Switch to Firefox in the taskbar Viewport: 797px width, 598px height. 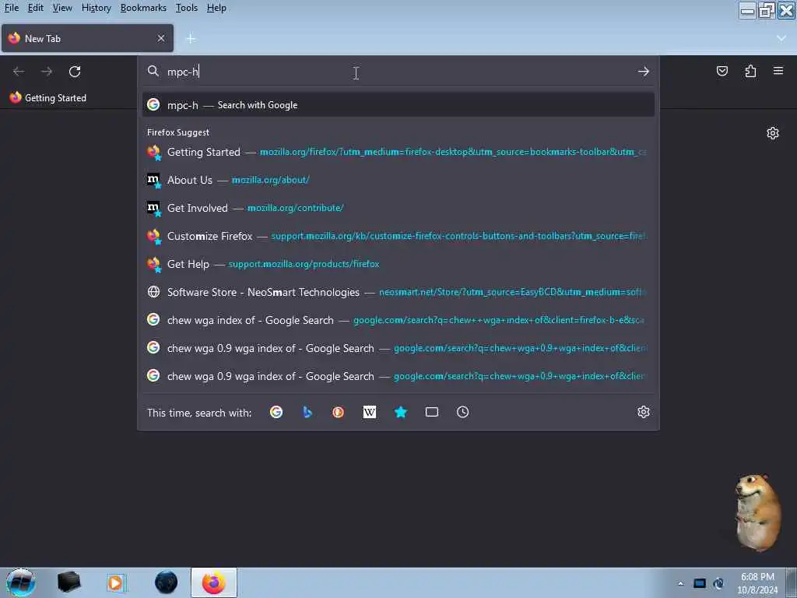coord(214,582)
